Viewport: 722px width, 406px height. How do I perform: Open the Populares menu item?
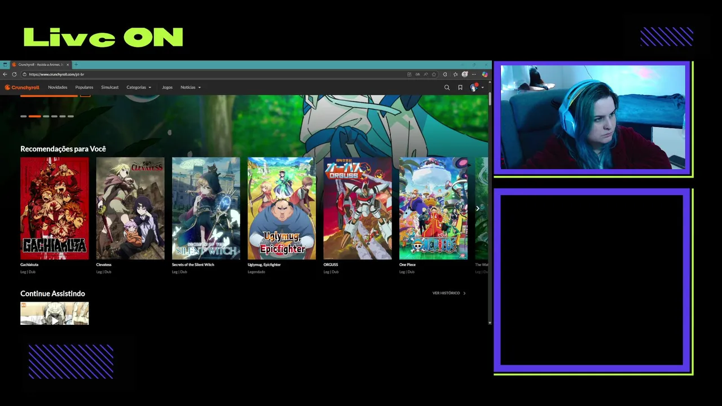click(x=84, y=87)
